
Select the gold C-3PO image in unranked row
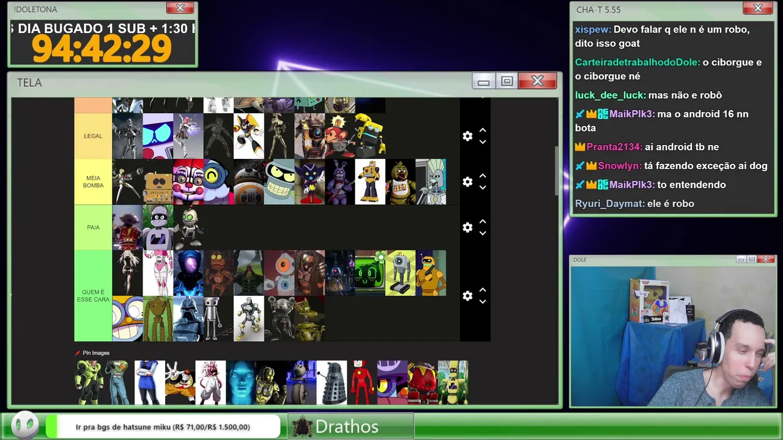(270, 383)
